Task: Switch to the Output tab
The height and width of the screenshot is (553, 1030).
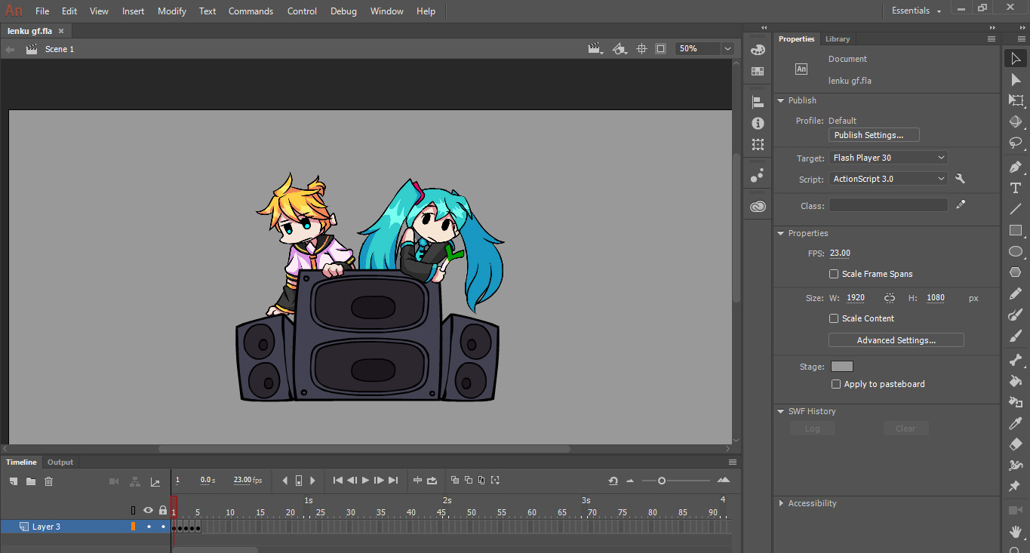Action: pos(60,462)
